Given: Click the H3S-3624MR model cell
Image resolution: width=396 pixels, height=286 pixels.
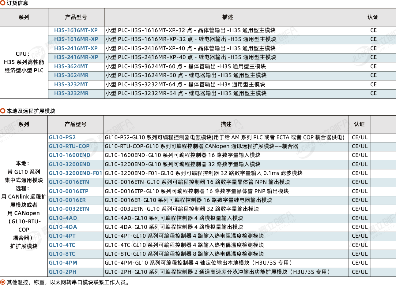Looking at the screenshot, I should (x=71, y=75).
